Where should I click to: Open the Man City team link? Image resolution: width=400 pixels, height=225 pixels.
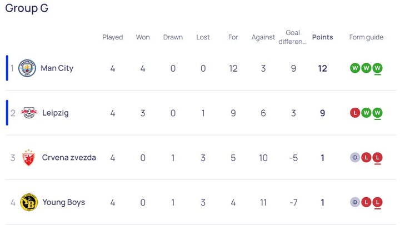57,68
